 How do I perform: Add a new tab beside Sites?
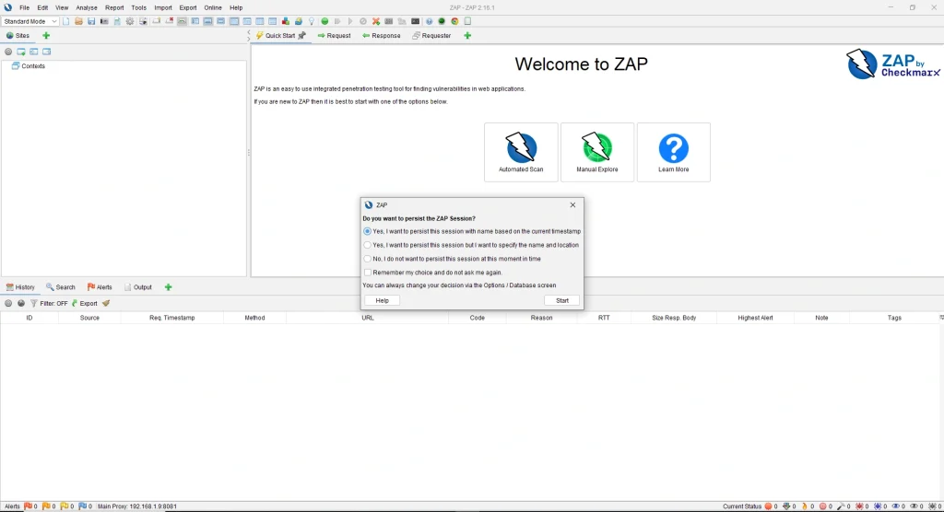point(46,36)
